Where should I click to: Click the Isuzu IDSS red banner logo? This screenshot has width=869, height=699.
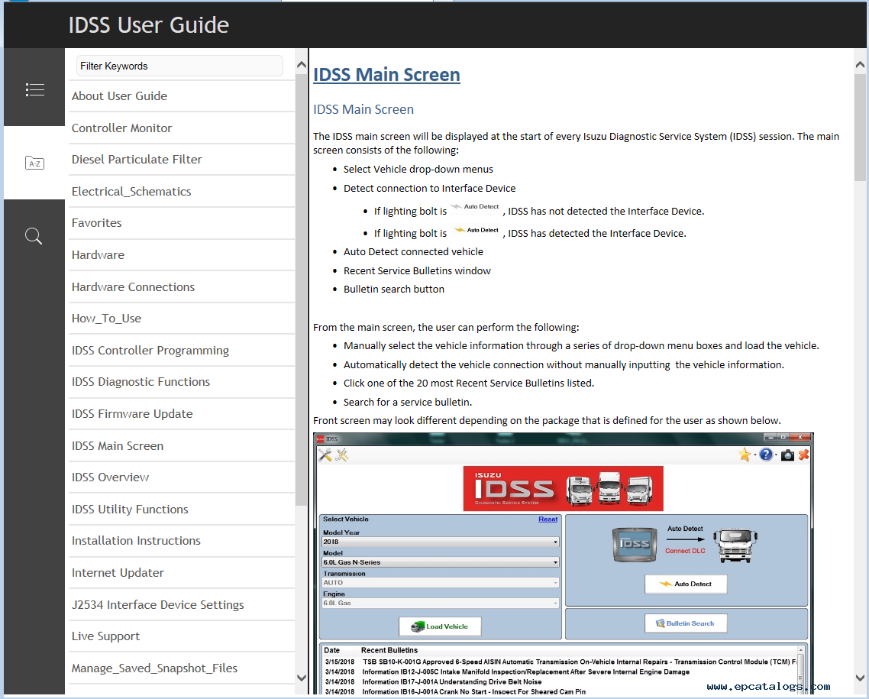(x=563, y=488)
